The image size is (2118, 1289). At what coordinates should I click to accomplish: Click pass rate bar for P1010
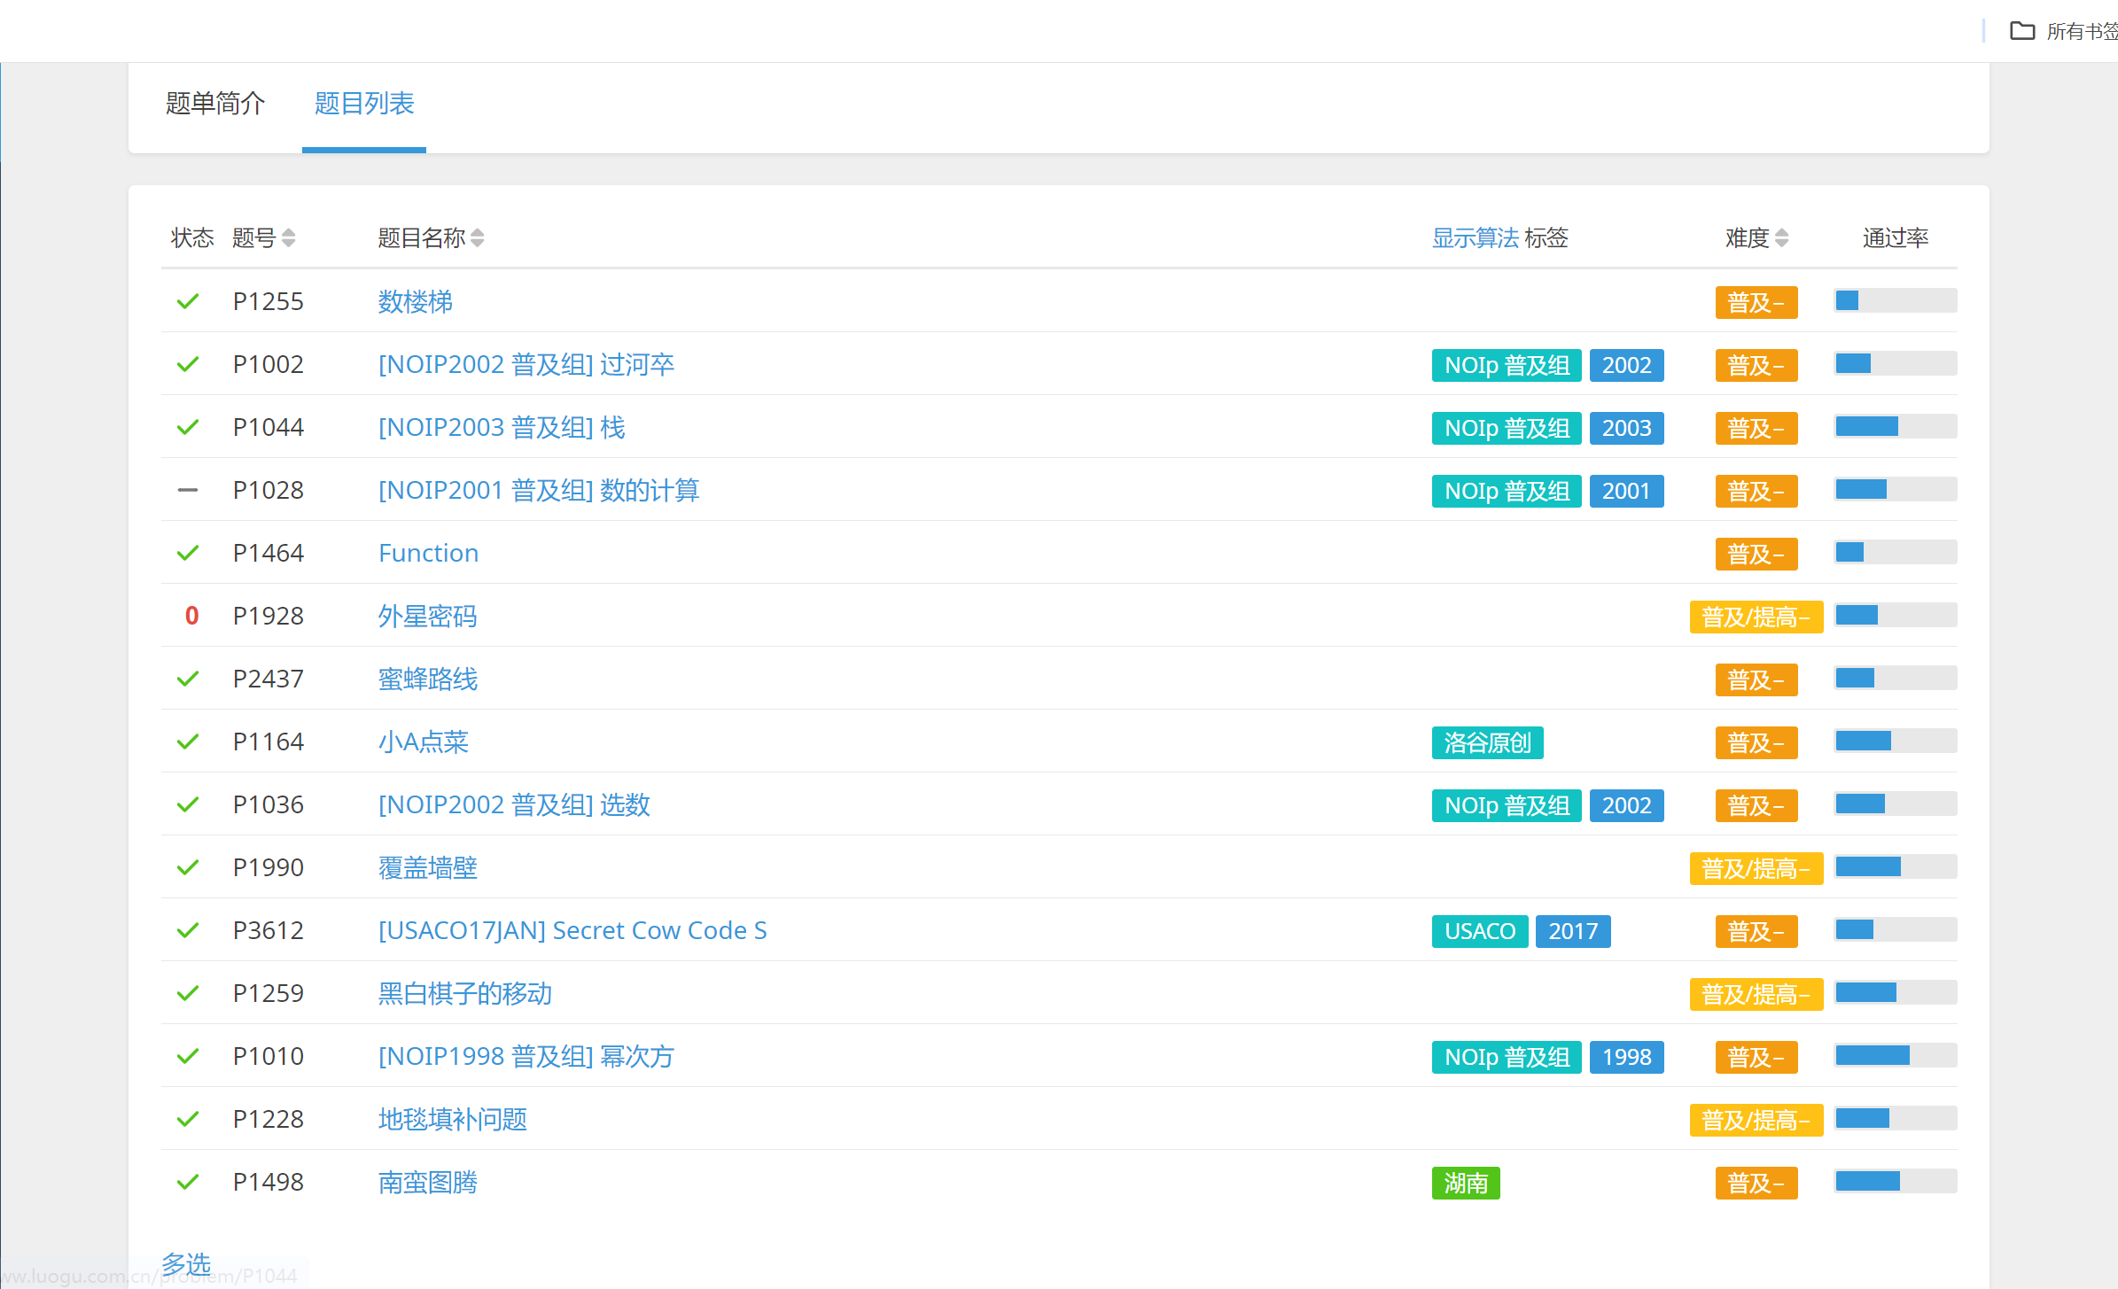click(x=1895, y=1056)
